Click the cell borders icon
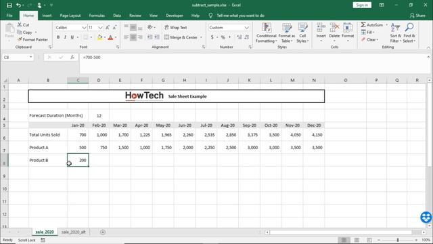 [x=86, y=37]
